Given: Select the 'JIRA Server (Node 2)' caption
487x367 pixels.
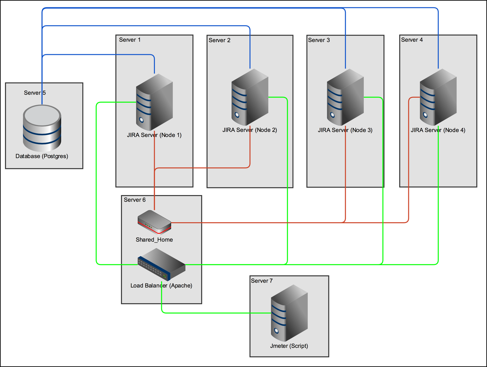Looking at the screenshot, I should coord(250,130).
